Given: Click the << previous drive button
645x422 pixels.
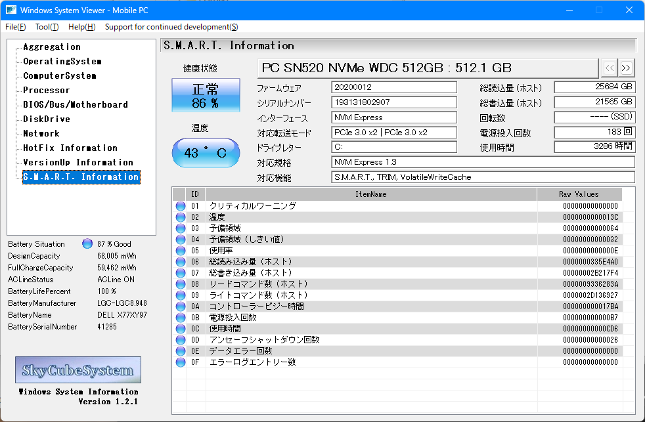Looking at the screenshot, I should tap(609, 68).
